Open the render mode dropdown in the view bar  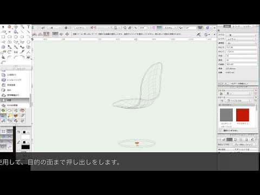click(171, 28)
